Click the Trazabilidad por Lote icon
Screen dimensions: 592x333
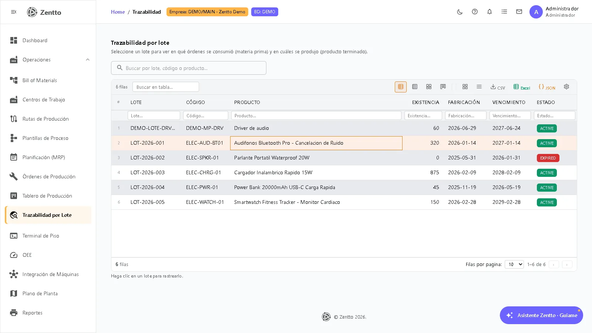(14, 215)
